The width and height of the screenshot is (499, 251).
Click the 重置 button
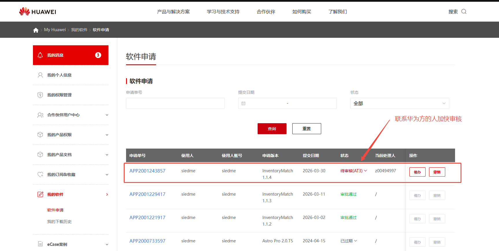pyautogui.click(x=307, y=129)
